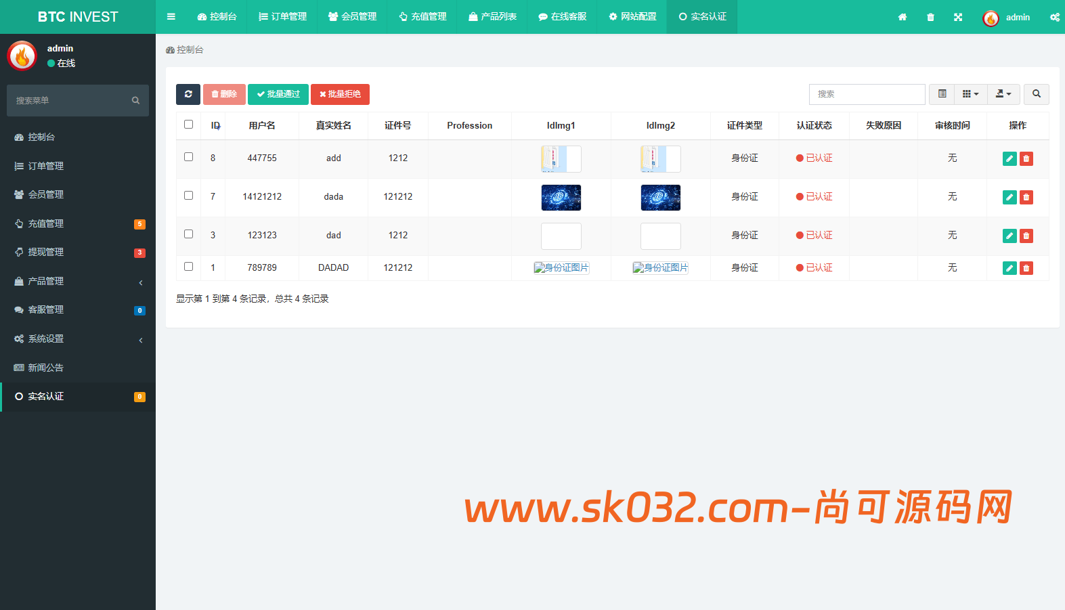The image size is (1065, 610).
Task: Open the columns toggle dropdown
Action: (x=971, y=94)
